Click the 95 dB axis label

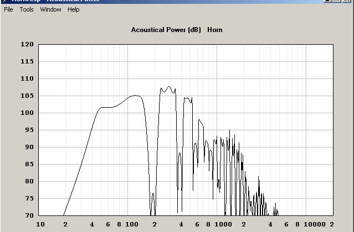tap(29, 130)
